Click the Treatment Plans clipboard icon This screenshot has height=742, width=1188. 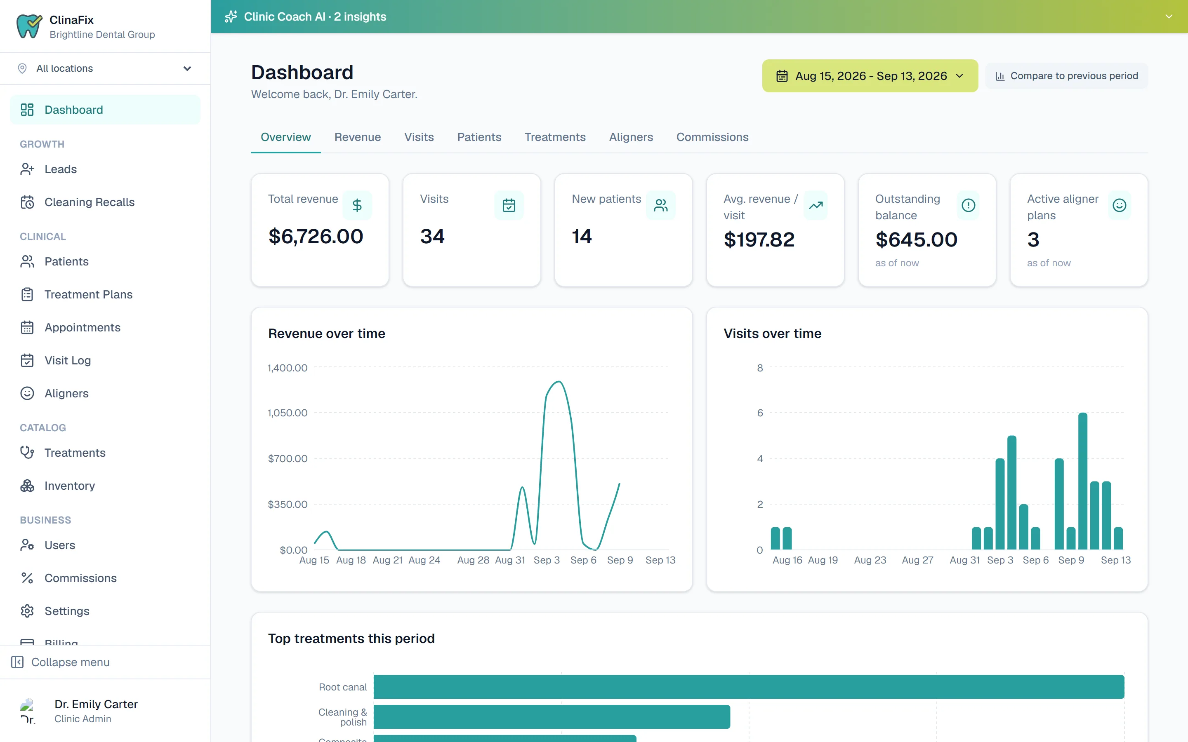(27, 294)
